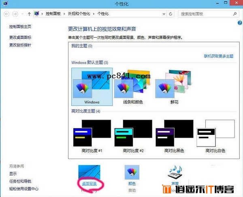Select the 鲜花 theme

click(174, 87)
